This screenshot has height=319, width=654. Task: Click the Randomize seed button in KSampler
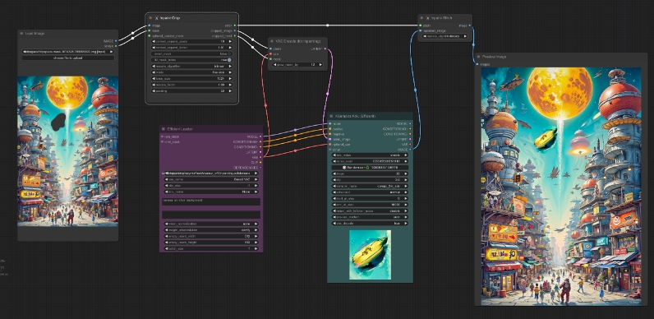pos(370,168)
